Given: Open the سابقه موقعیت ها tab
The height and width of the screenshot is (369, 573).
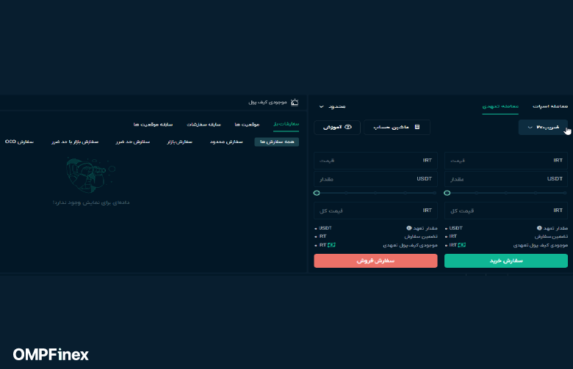Looking at the screenshot, I should click(153, 125).
